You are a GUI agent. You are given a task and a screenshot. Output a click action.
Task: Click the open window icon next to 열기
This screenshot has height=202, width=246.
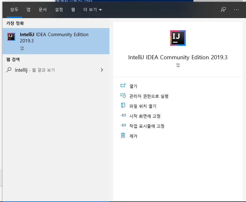pos(123,85)
